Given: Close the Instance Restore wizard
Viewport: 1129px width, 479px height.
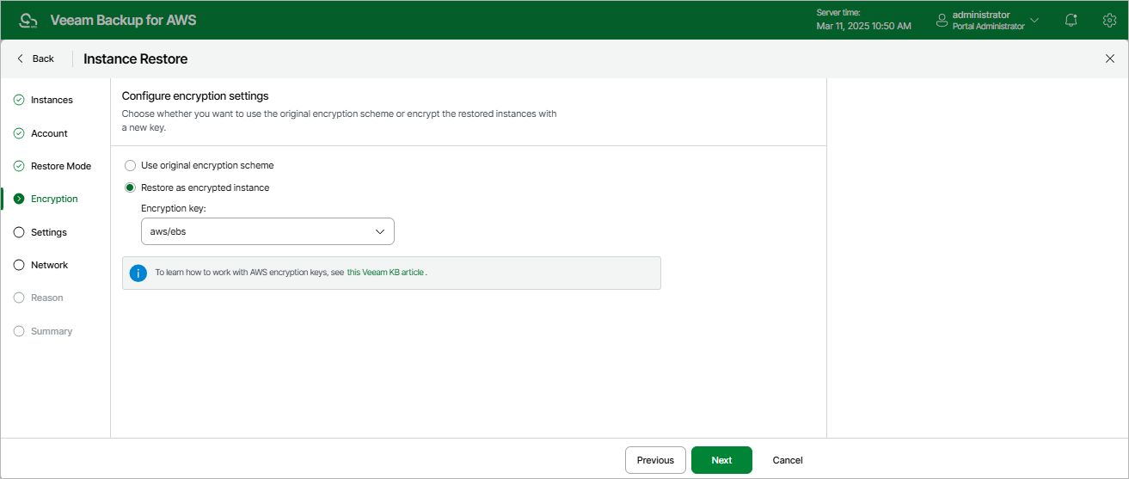Looking at the screenshot, I should [x=1109, y=58].
